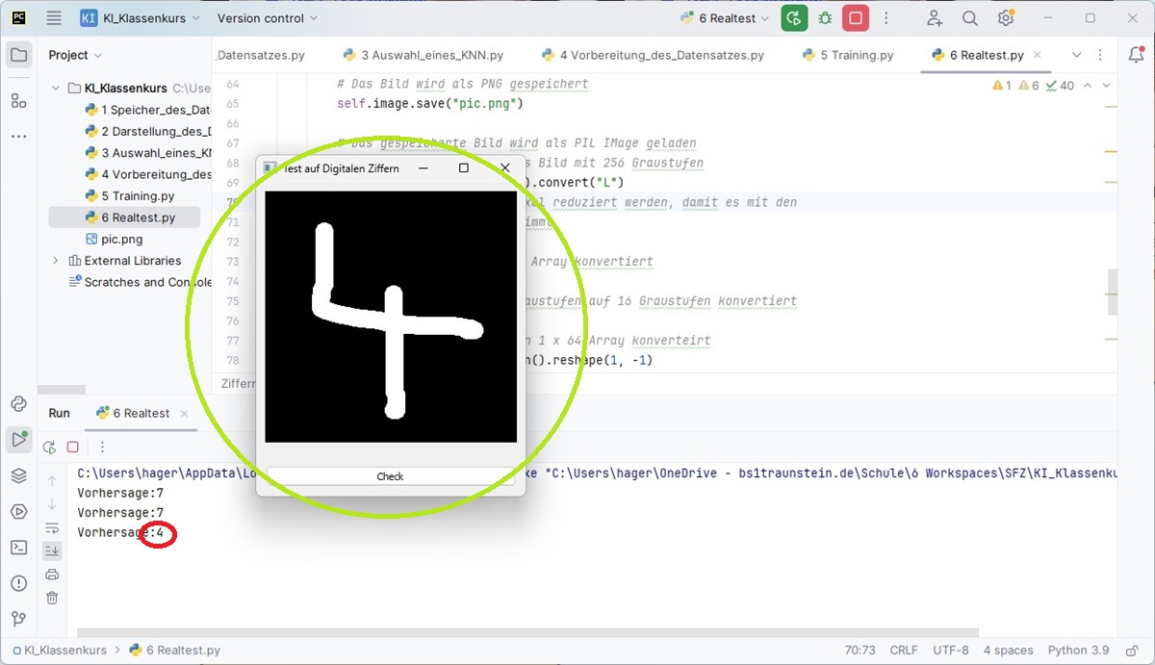Rerun 6 Realtest from the top toolbar
This screenshot has height=665, width=1155.
tap(794, 18)
